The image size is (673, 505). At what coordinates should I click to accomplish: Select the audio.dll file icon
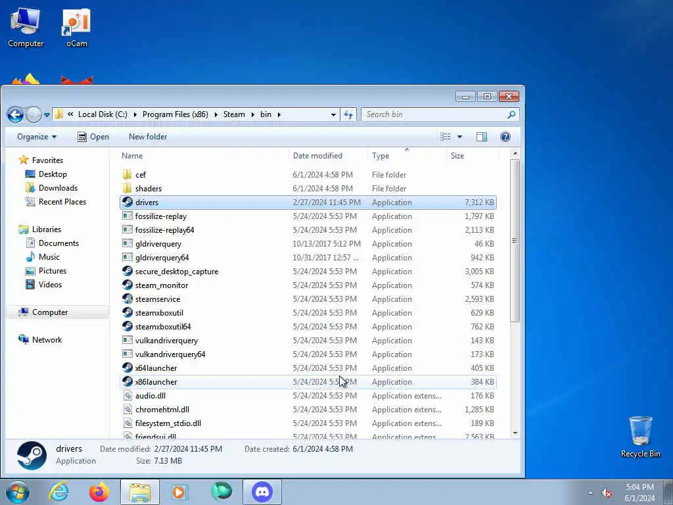[127, 395]
